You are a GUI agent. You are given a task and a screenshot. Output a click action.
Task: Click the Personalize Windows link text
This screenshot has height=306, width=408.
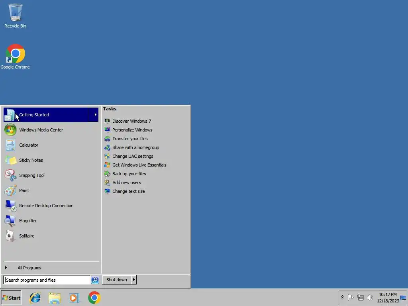(132, 130)
